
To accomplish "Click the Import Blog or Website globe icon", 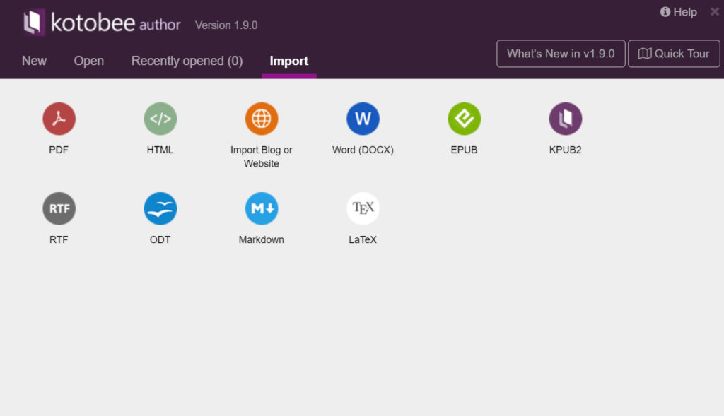I will tap(261, 119).
